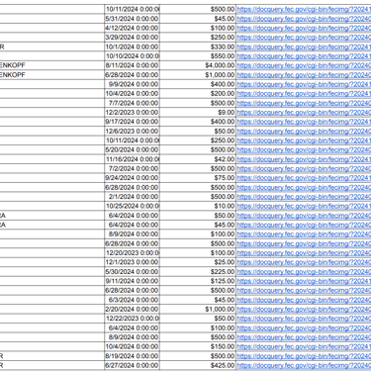Open the link in the 11/16/2024 row
This screenshot has height=371, width=371.
(x=304, y=159)
